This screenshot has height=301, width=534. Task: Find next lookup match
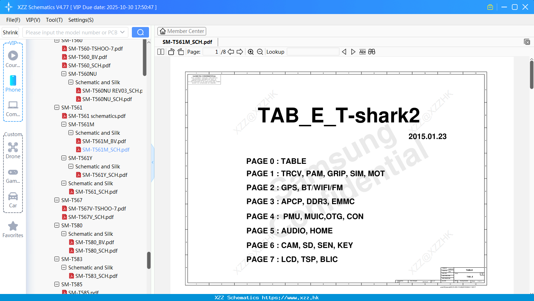(x=353, y=52)
